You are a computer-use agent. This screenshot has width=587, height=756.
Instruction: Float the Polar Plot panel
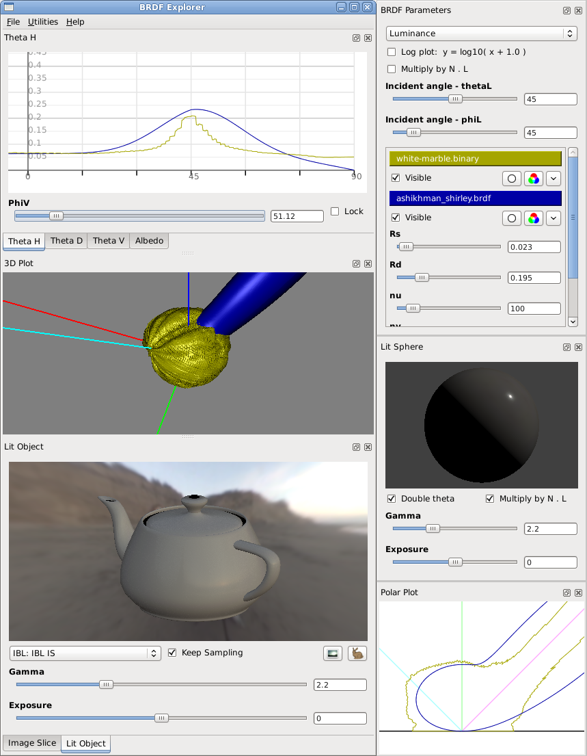(566, 592)
